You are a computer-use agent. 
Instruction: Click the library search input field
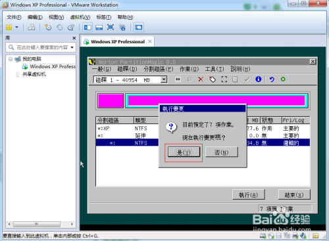tap(41, 47)
